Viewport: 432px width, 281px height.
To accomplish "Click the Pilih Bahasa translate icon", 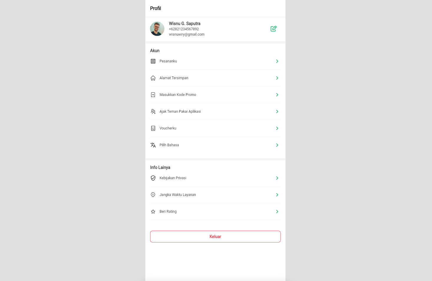I will (x=153, y=145).
